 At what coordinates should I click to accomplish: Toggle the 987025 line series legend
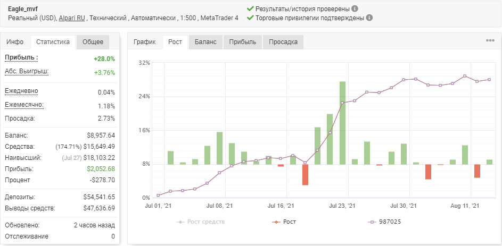tap(384, 222)
